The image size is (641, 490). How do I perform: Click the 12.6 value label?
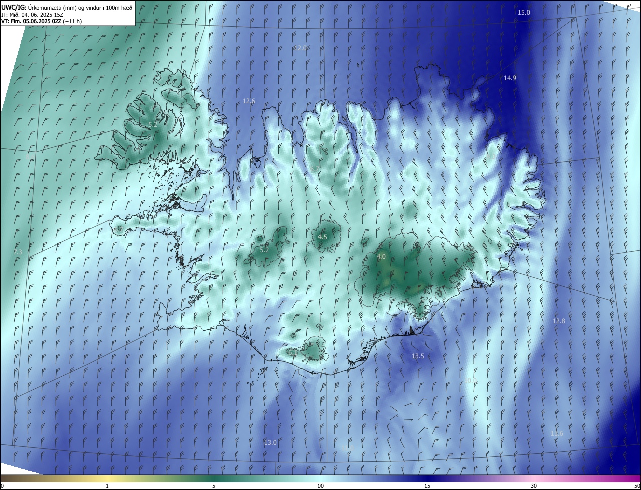point(249,101)
